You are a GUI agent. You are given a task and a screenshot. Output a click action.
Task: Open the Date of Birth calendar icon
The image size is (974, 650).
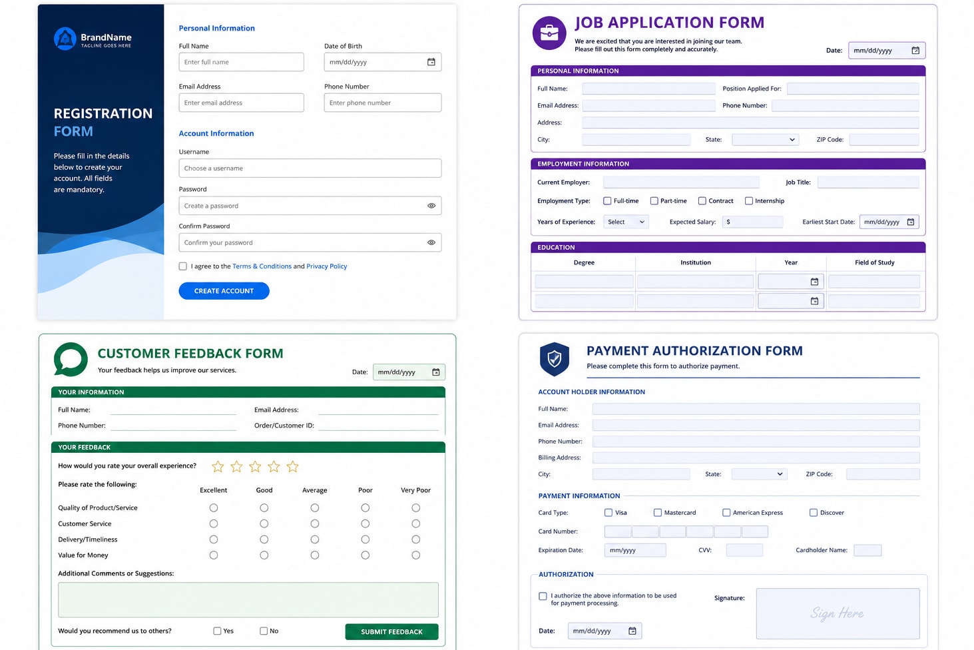(x=431, y=62)
